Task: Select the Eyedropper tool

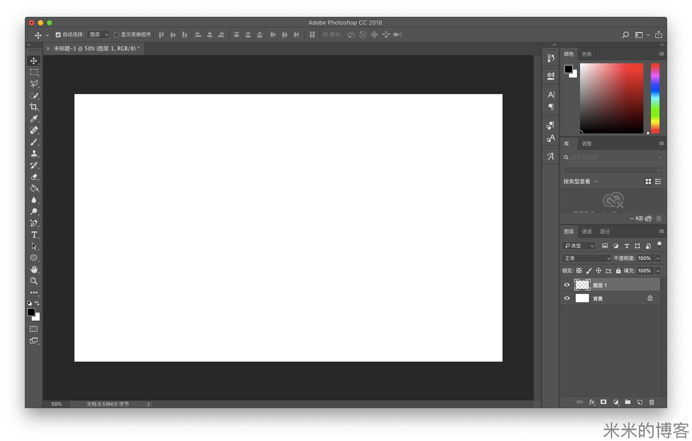Action: point(34,119)
